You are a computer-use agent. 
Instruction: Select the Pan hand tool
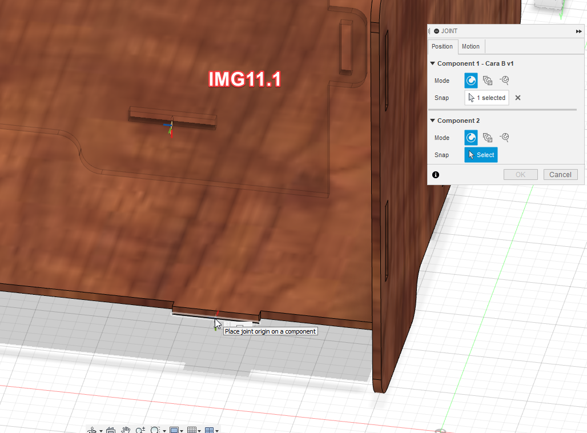coord(126,430)
